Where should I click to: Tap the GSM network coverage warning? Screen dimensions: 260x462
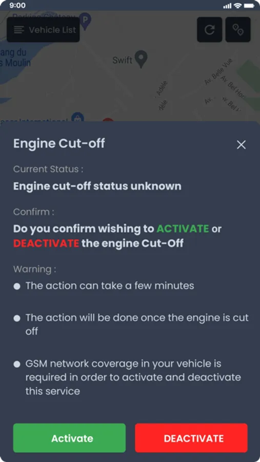point(133,377)
